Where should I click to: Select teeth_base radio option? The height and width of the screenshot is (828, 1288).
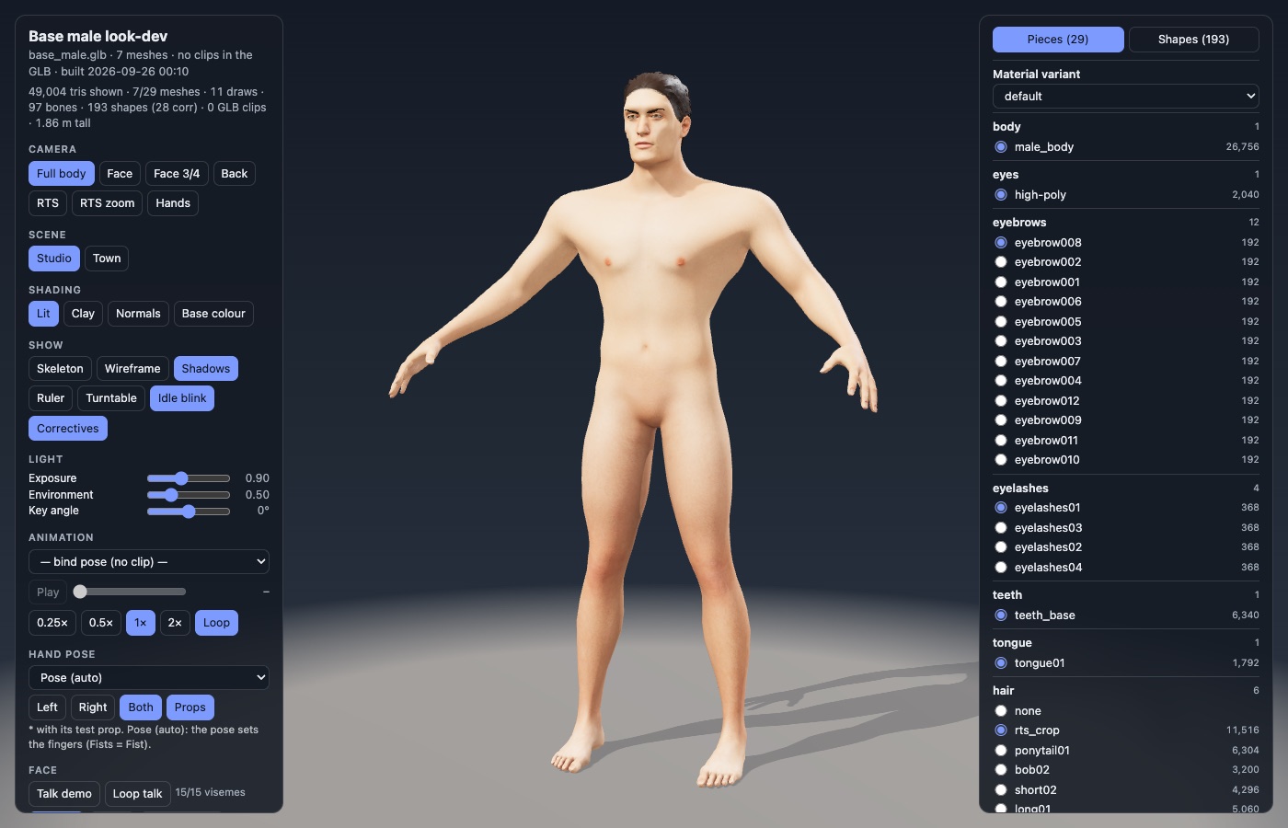coord(1001,615)
